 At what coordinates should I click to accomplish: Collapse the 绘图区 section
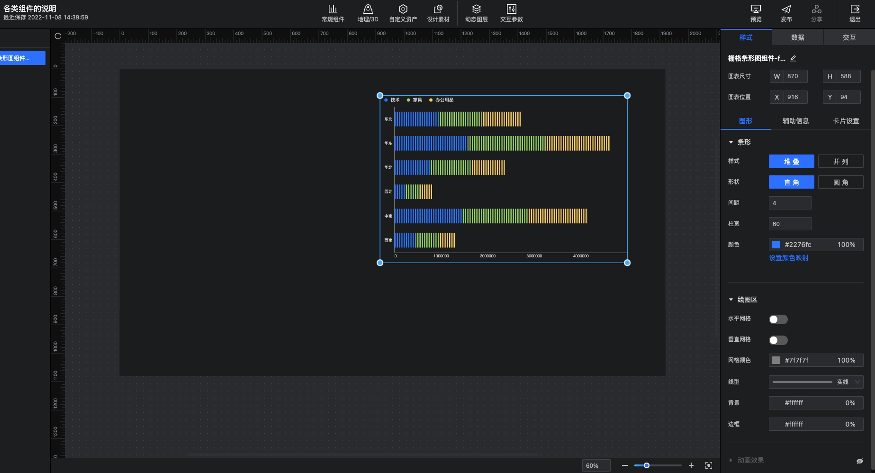tap(731, 300)
